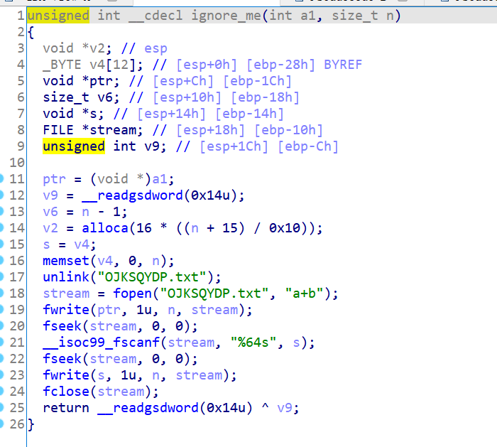Click highlighted 'unsigned' on line 9

pos(74,146)
